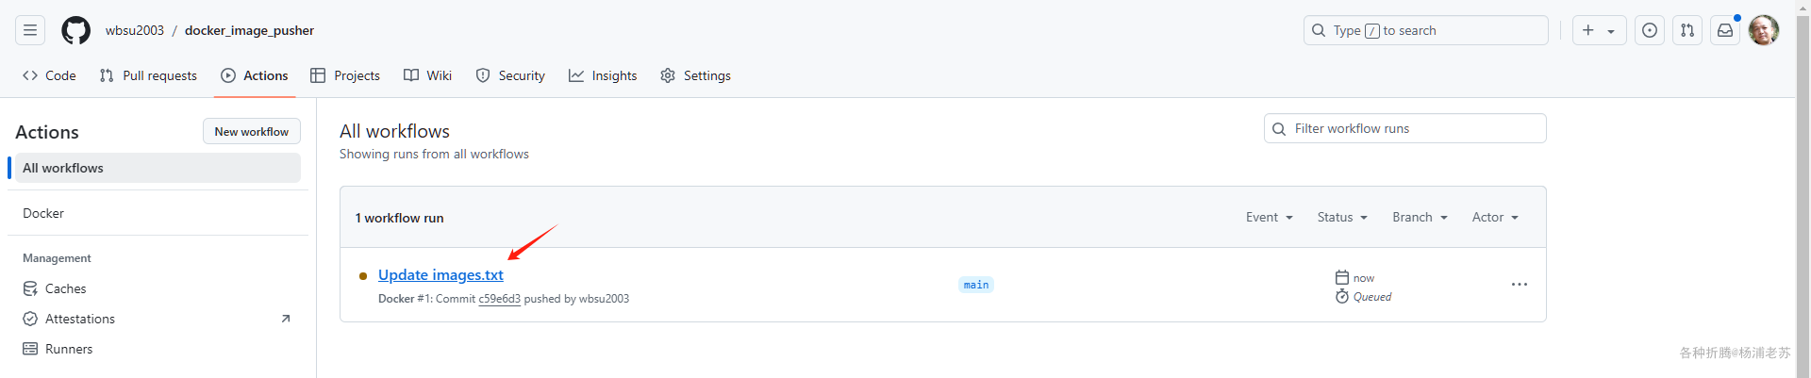The height and width of the screenshot is (378, 1811).
Task: Open the Settings tab
Action: click(695, 75)
